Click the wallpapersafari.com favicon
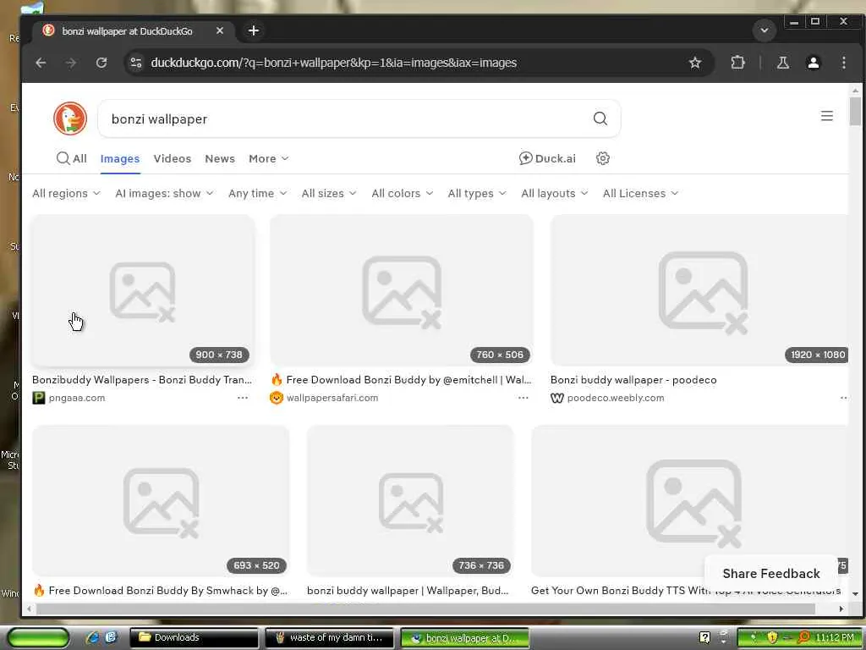 click(277, 398)
